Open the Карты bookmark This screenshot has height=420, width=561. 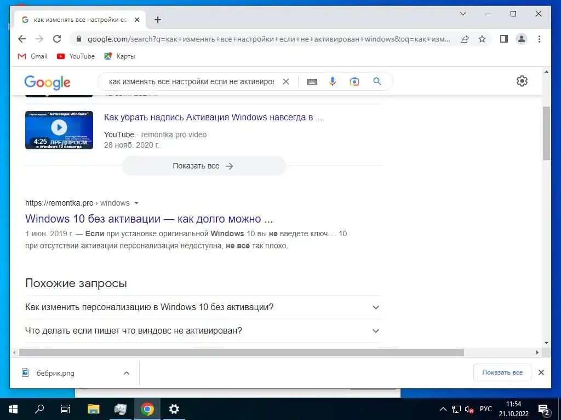[x=119, y=56]
